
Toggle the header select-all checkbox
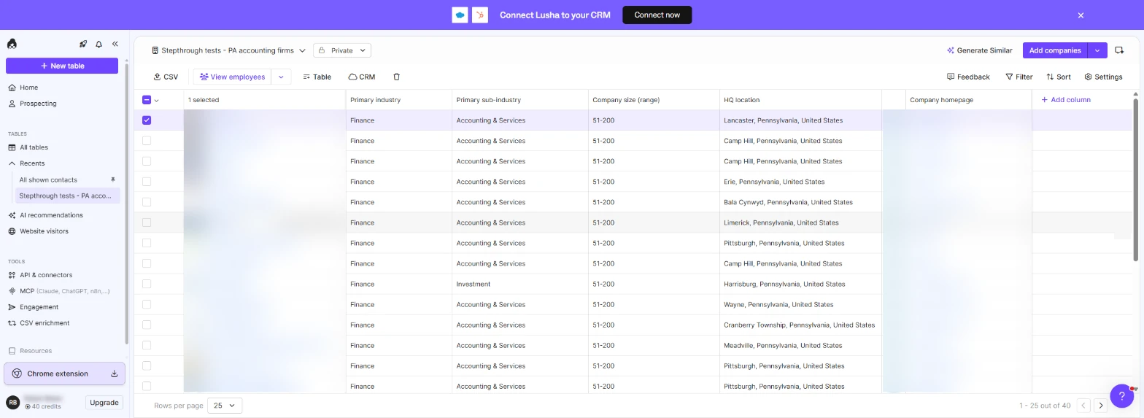(x=147, y=100)
